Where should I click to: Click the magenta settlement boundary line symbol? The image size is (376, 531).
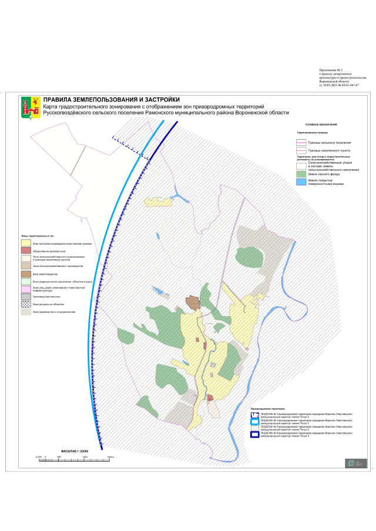[302, 143]
